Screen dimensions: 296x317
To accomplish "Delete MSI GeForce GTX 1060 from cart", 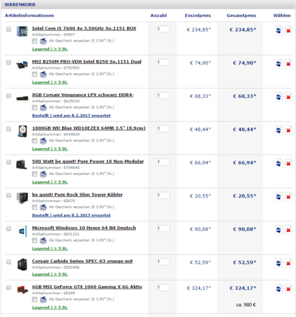I will (288, 289).
